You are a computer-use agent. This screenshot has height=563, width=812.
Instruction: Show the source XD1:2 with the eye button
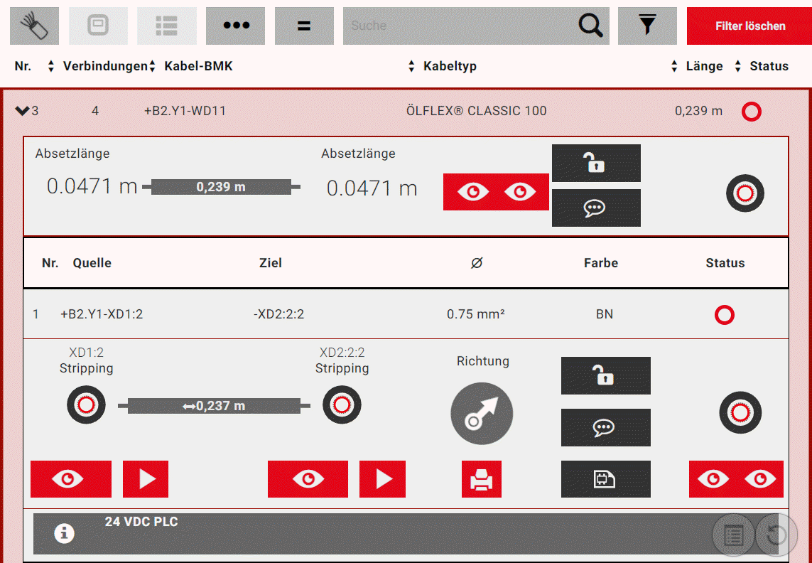click(x=71, y=479)
